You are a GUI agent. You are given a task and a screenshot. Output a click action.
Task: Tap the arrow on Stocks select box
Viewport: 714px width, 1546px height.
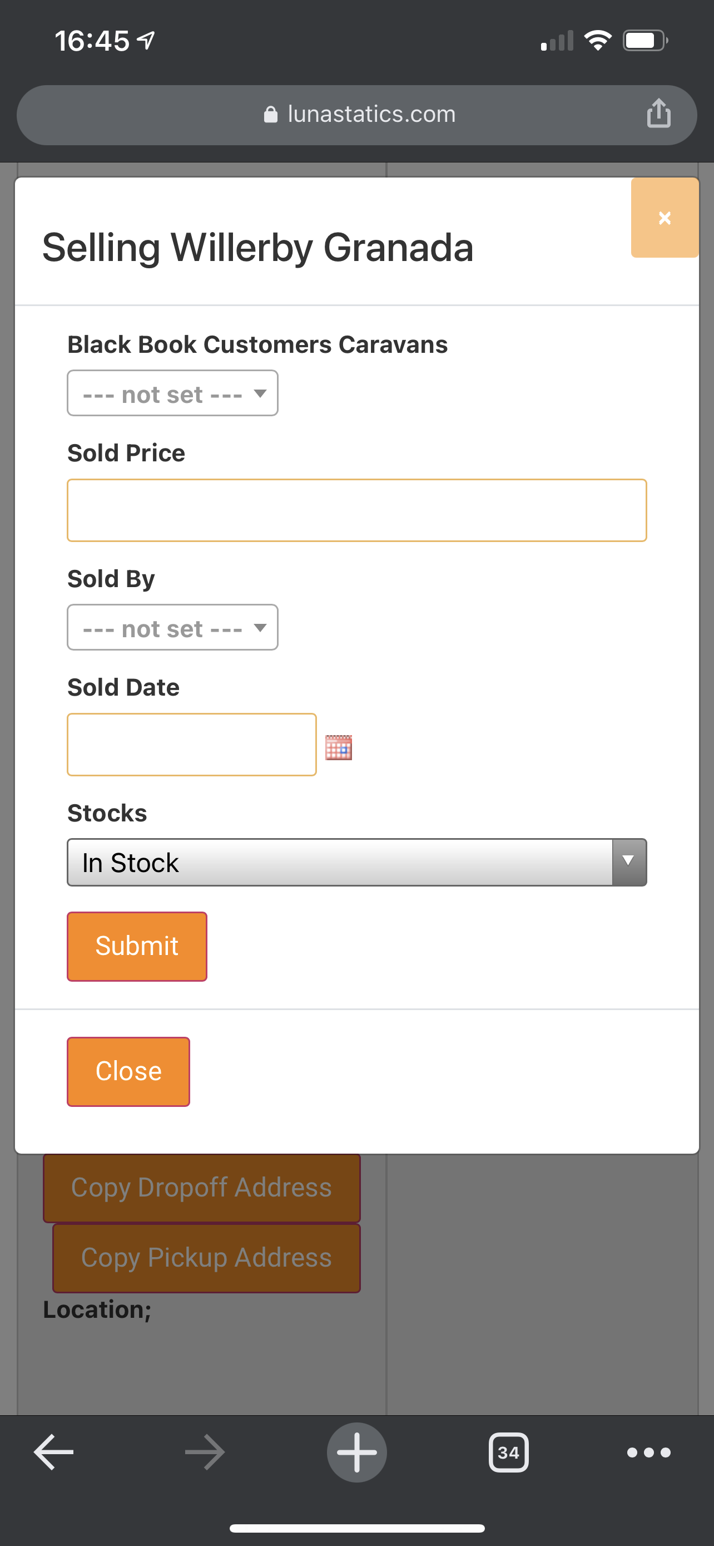(628, 861)
